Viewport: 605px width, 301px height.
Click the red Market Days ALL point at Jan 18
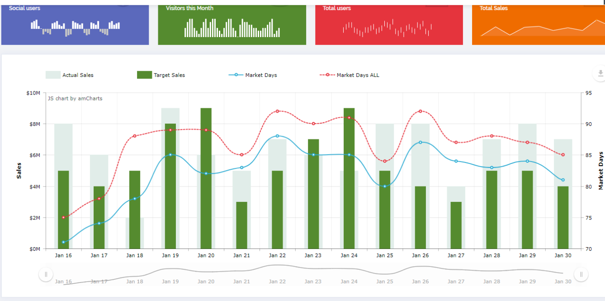click(135, 136)
